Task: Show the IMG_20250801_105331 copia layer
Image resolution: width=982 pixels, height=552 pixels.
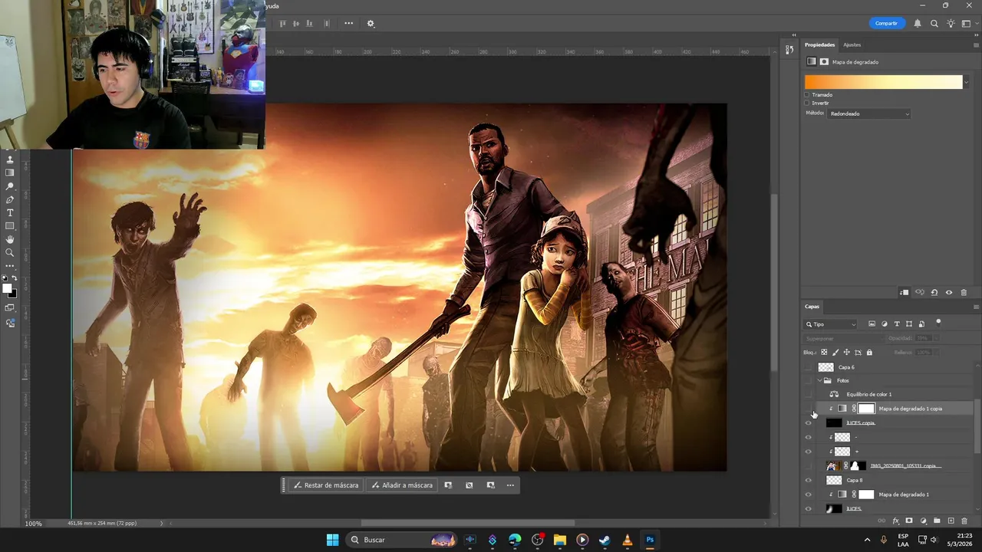Action: point(808,466)
